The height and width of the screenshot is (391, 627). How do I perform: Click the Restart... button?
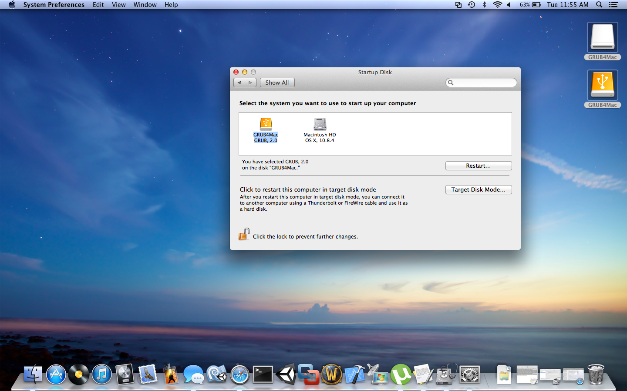(x=478, y=166)
